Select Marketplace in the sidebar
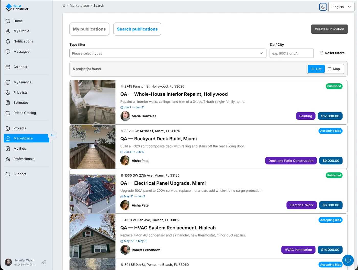This screenshot has height=270, width=358. [27, 138]
